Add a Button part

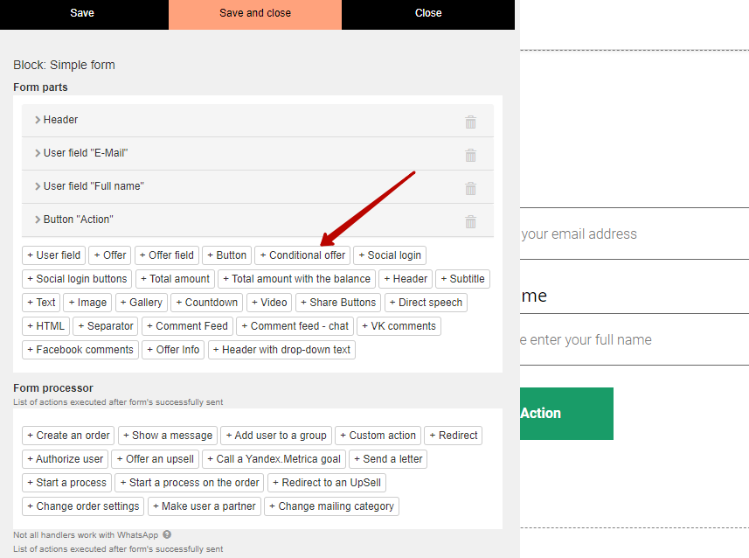(x=227, y=255)
